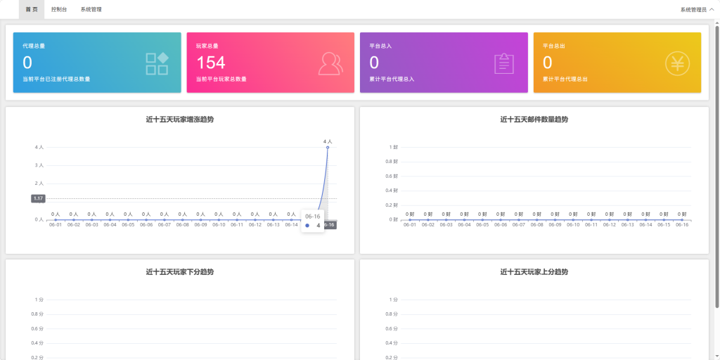Click the 06-08 data point in player growth chart
This screenshot has height=360, width=720.
[x=182, y=220]
